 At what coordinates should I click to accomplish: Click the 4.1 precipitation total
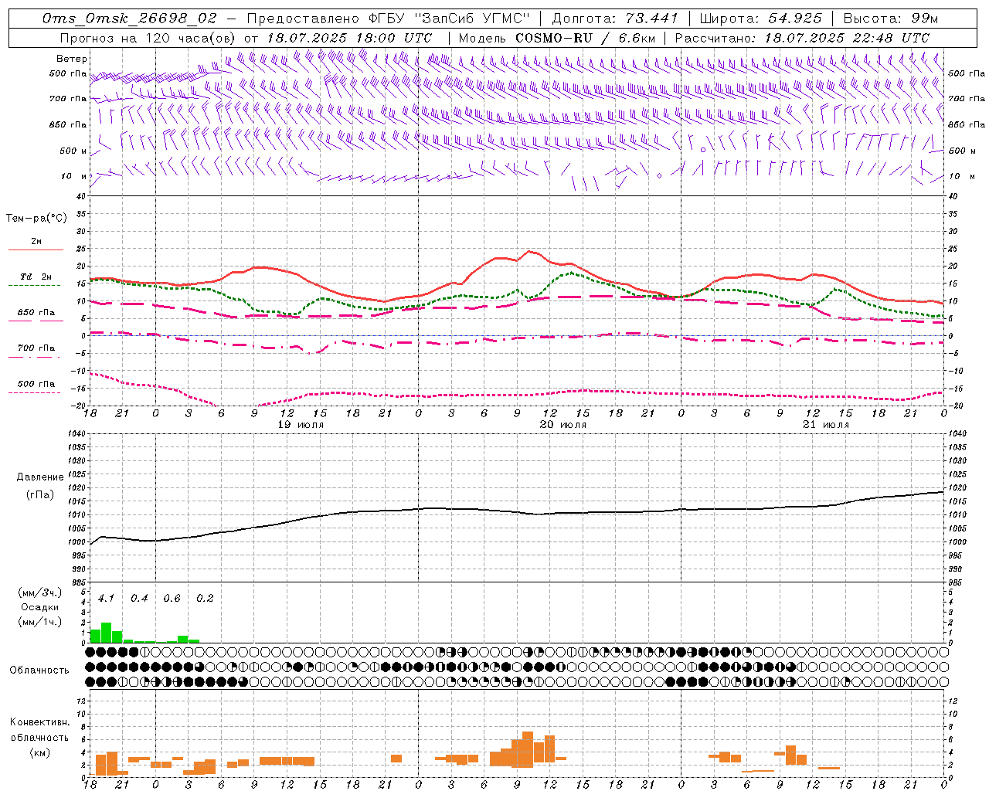point(106,598)
